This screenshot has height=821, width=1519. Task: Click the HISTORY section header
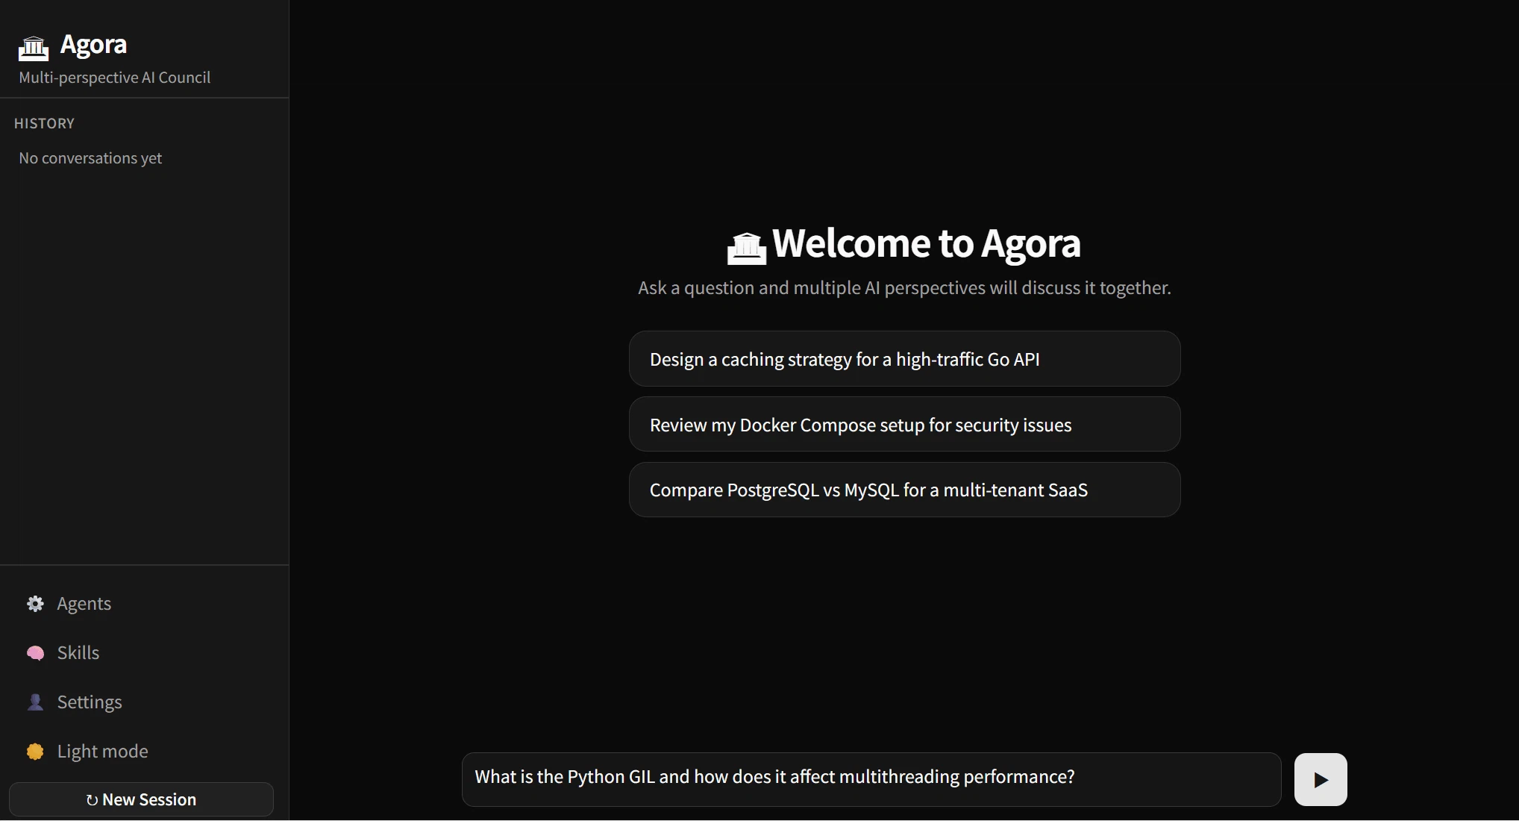[x=45, y=123]
